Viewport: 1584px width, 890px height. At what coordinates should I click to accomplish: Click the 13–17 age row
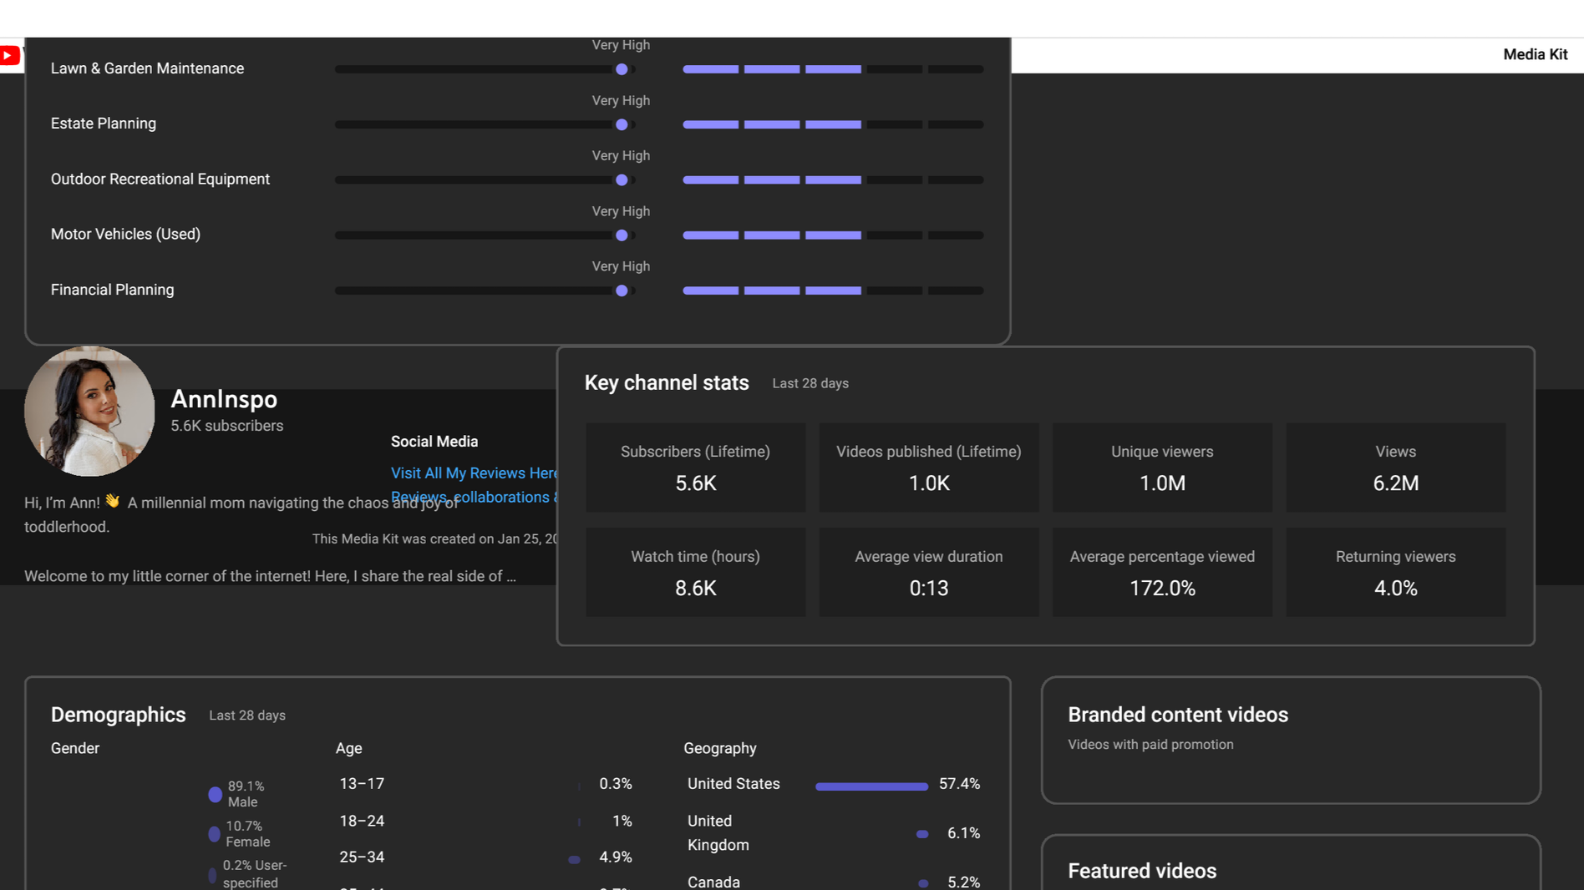click(x=485, y=784)
